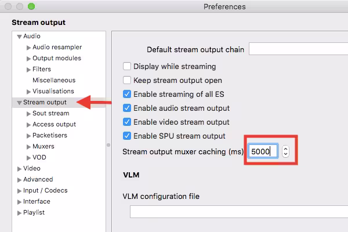Uncheck Enable SPU stream output
The width and height of the screenshot is (348, 232).
point(127,136)
